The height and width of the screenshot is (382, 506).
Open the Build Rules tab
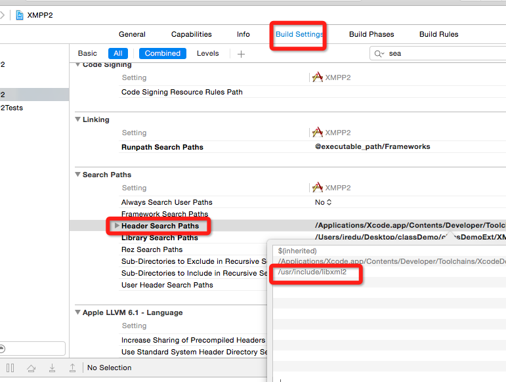click(438, 34)
